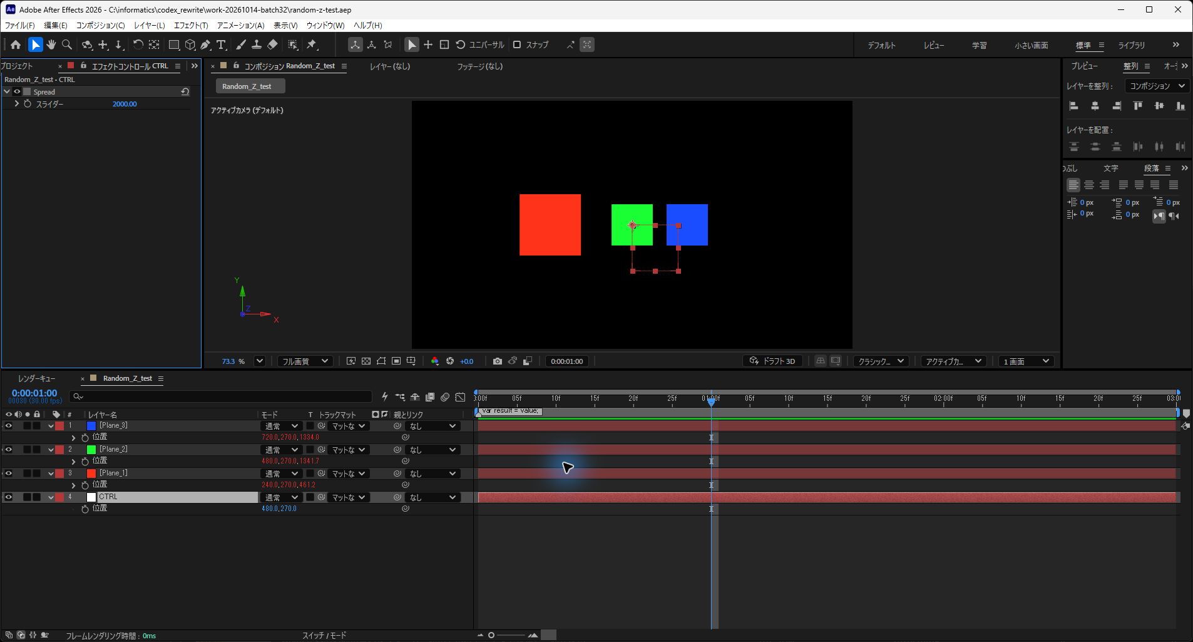Select the Home icon in the toolbar

(16, 44)
